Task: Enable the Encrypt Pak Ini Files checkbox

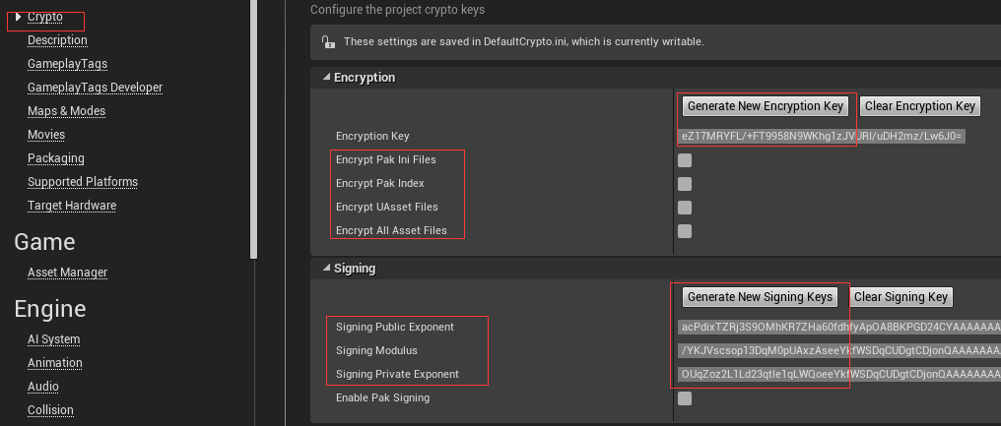Action: pos(685,159)
